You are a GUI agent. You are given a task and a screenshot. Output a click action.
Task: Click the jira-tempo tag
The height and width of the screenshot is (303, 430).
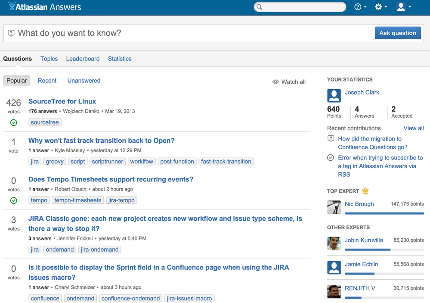(x=121, y=200)
